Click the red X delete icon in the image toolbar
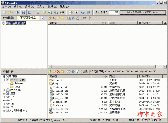This screenshot has width=168, height=123. coord(54,18)
